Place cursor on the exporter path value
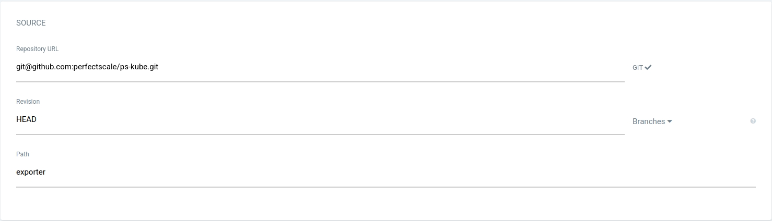Image resolution: width=772 pixels, height=221 pixels. (x=31, y=172)
